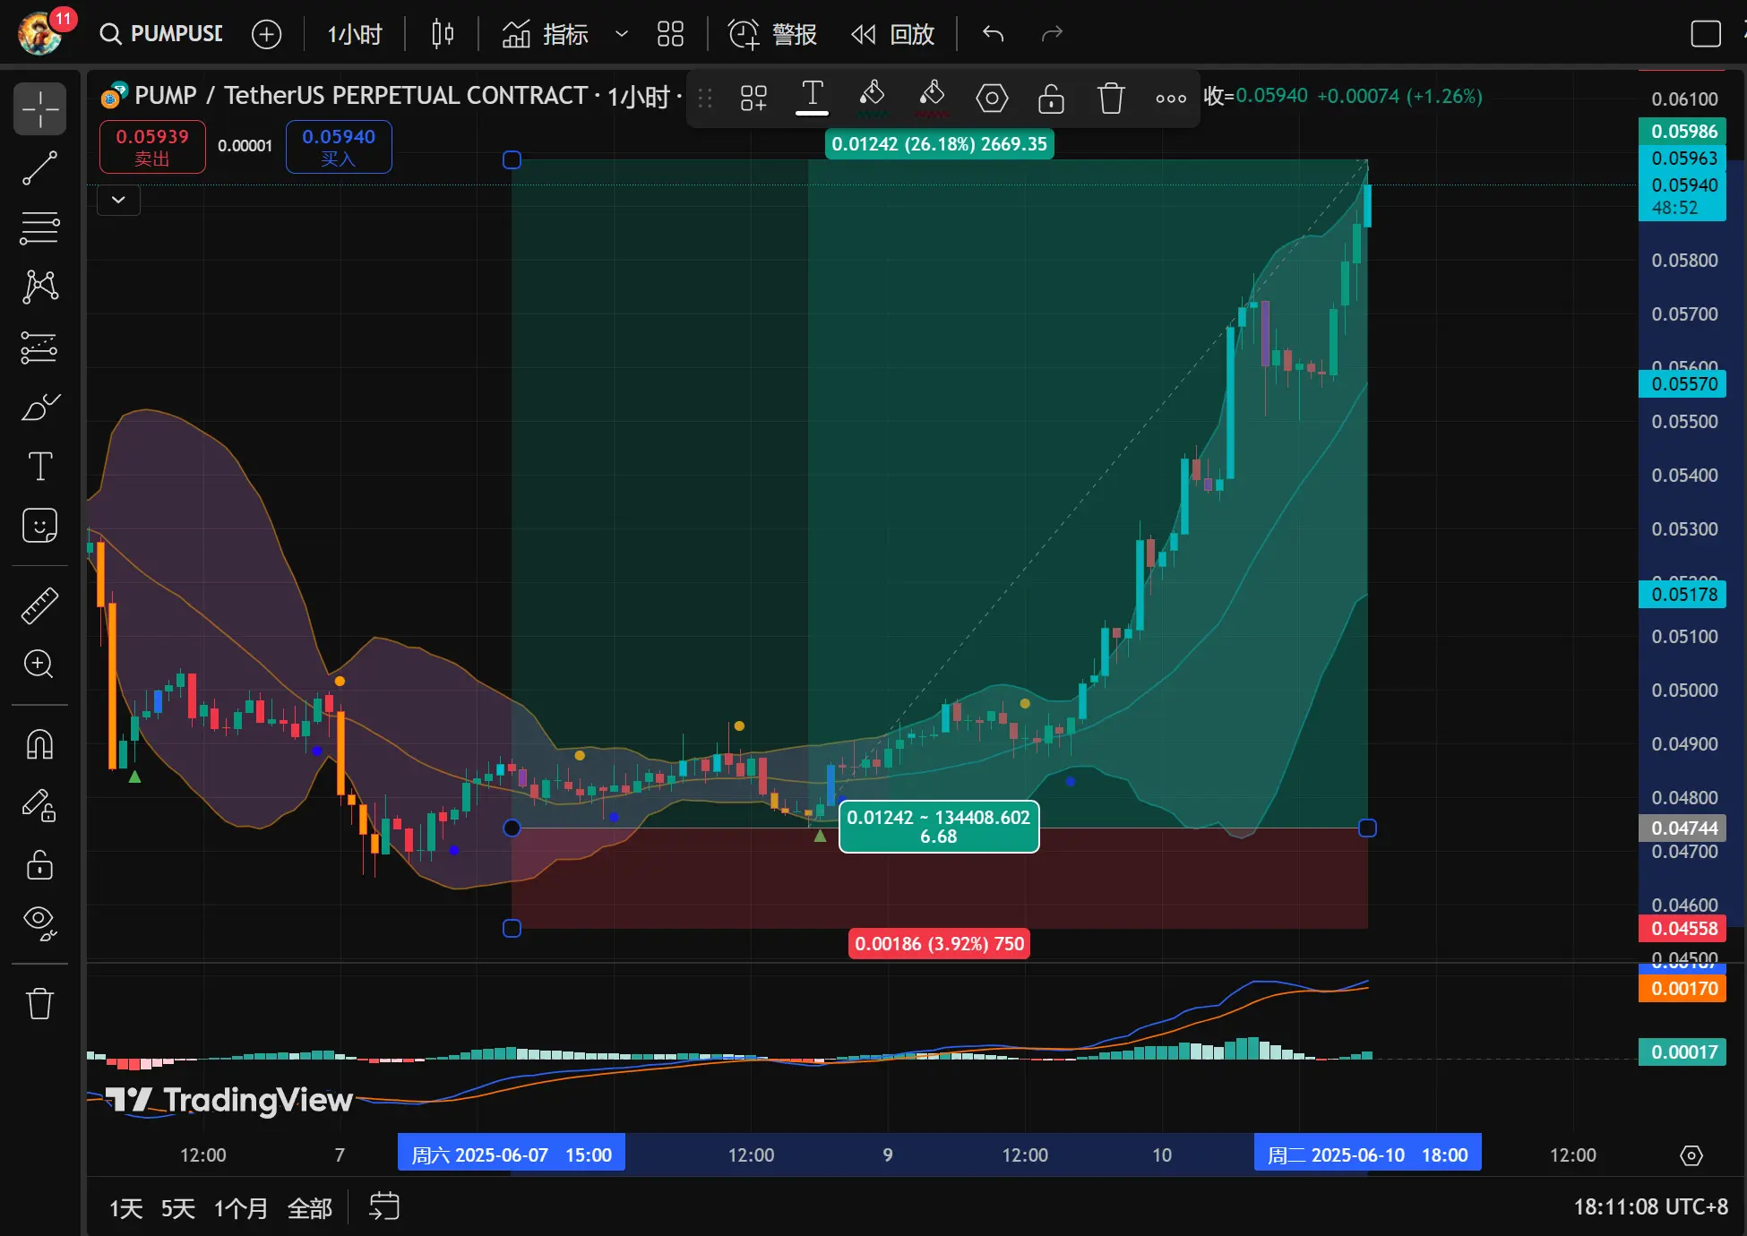This screenshot has height=1236, width=1747.
Task: Add symbol to compare with plus icon
Action: 266,34
